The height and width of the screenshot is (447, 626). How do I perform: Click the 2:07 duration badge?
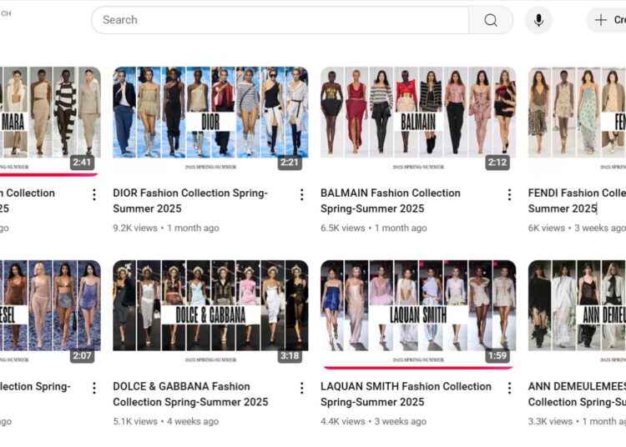click(82, 356)
